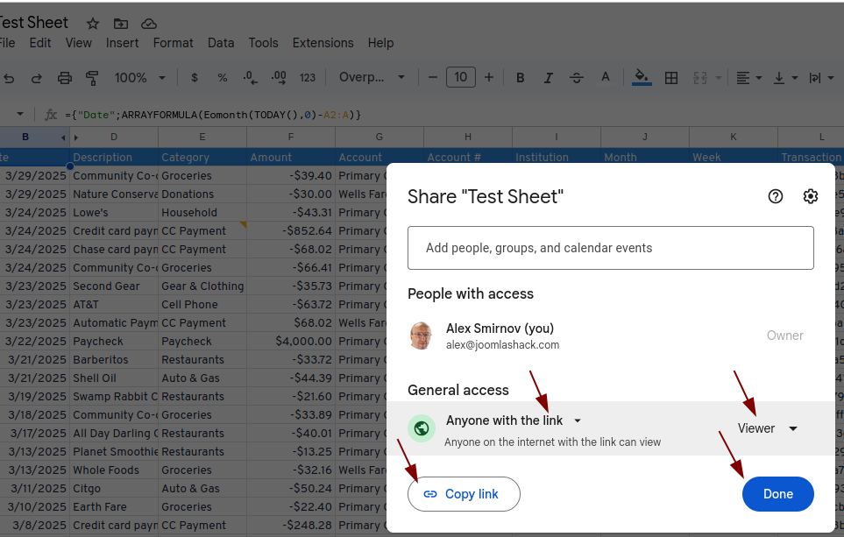
Task: Star the Test Sheet document
Action: (x=93, y=24)
